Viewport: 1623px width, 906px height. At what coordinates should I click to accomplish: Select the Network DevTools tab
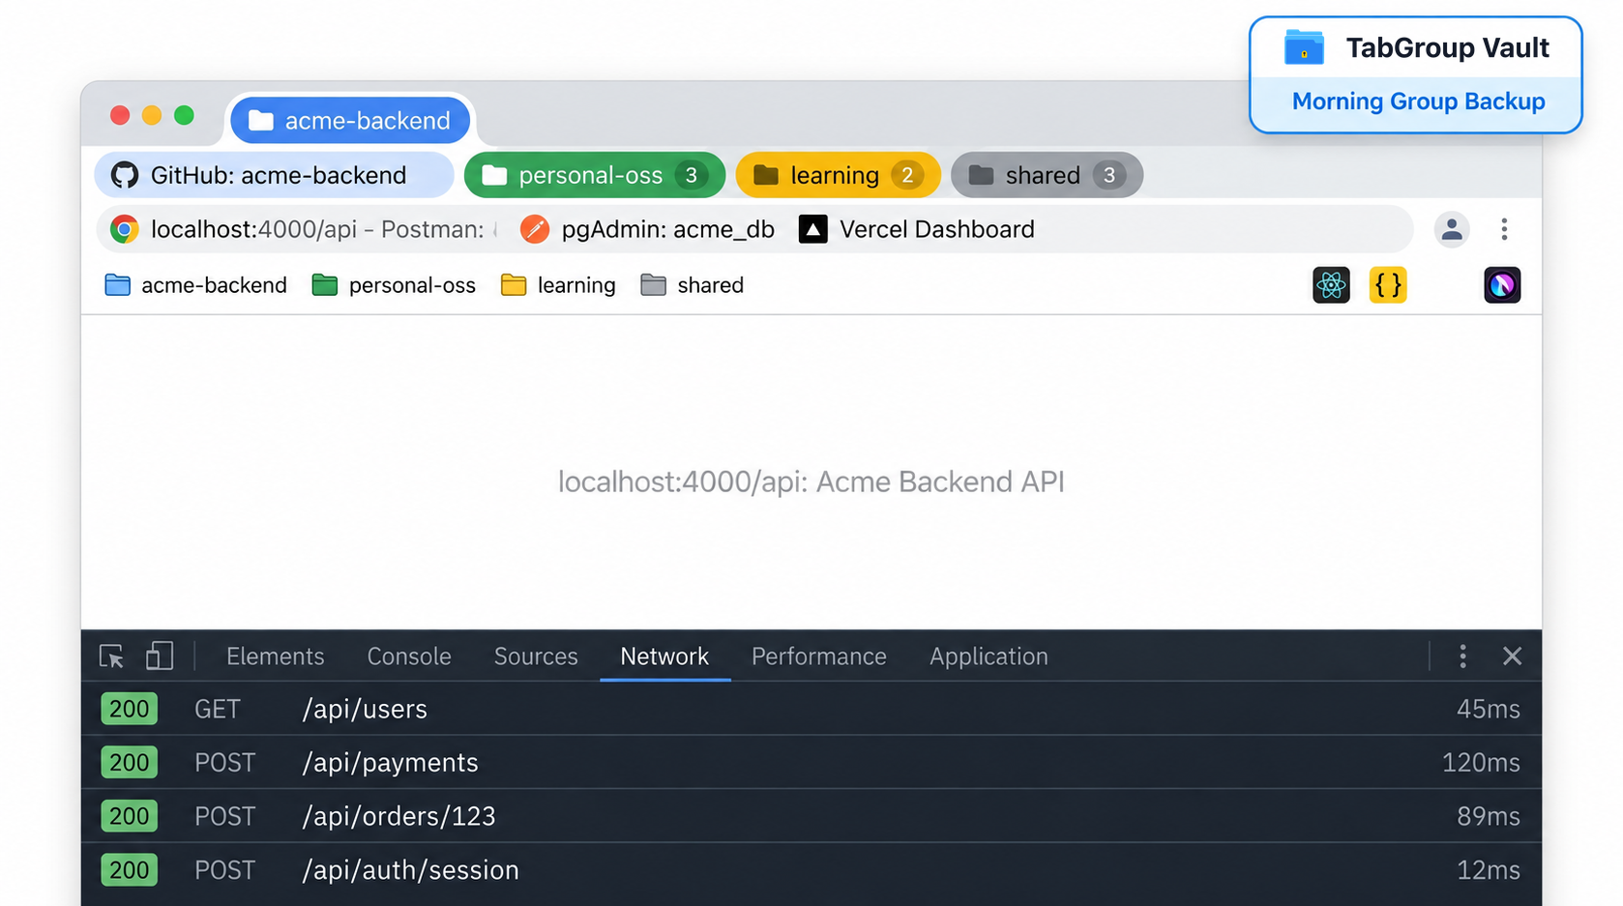[x=664, y=657]
